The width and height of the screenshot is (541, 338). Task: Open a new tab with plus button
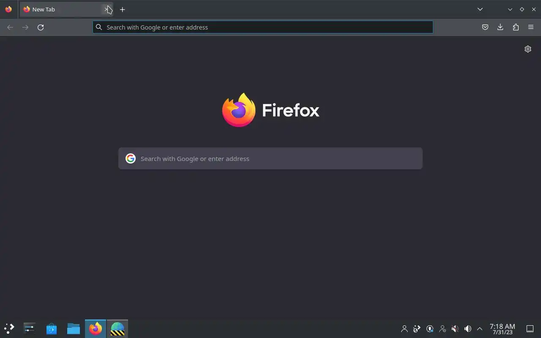click(123, 9)
